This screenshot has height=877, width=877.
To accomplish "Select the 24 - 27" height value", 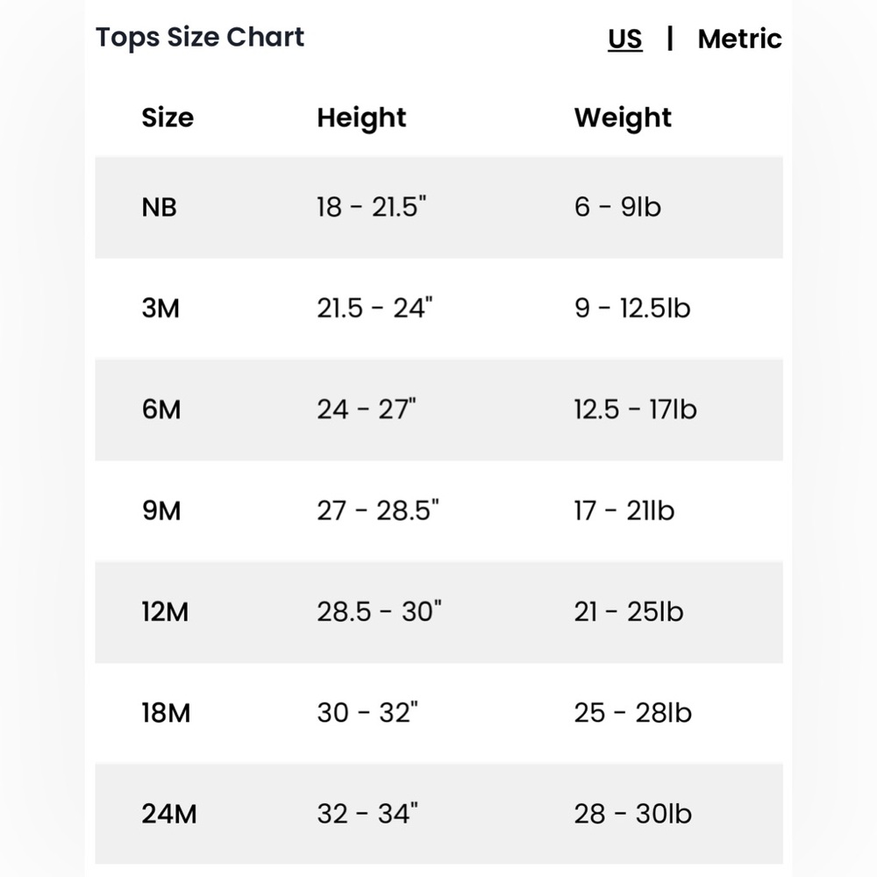I will click(x=367, y=410).
